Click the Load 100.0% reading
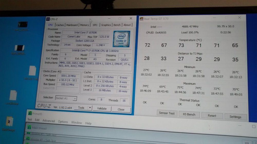Image resolution: width=257 pixels, height=144 pixels. (x=190, y=32)
